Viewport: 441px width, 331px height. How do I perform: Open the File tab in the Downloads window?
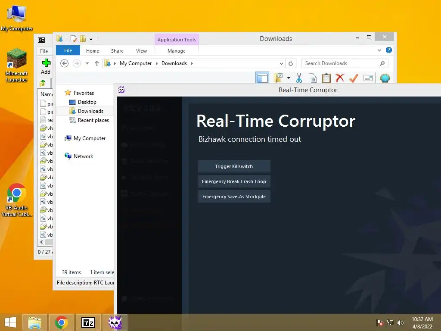click(68, 50)
